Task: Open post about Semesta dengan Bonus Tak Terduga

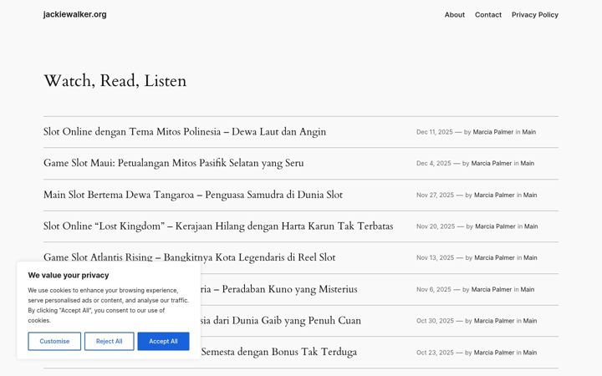Action: (x=279, y=352)
